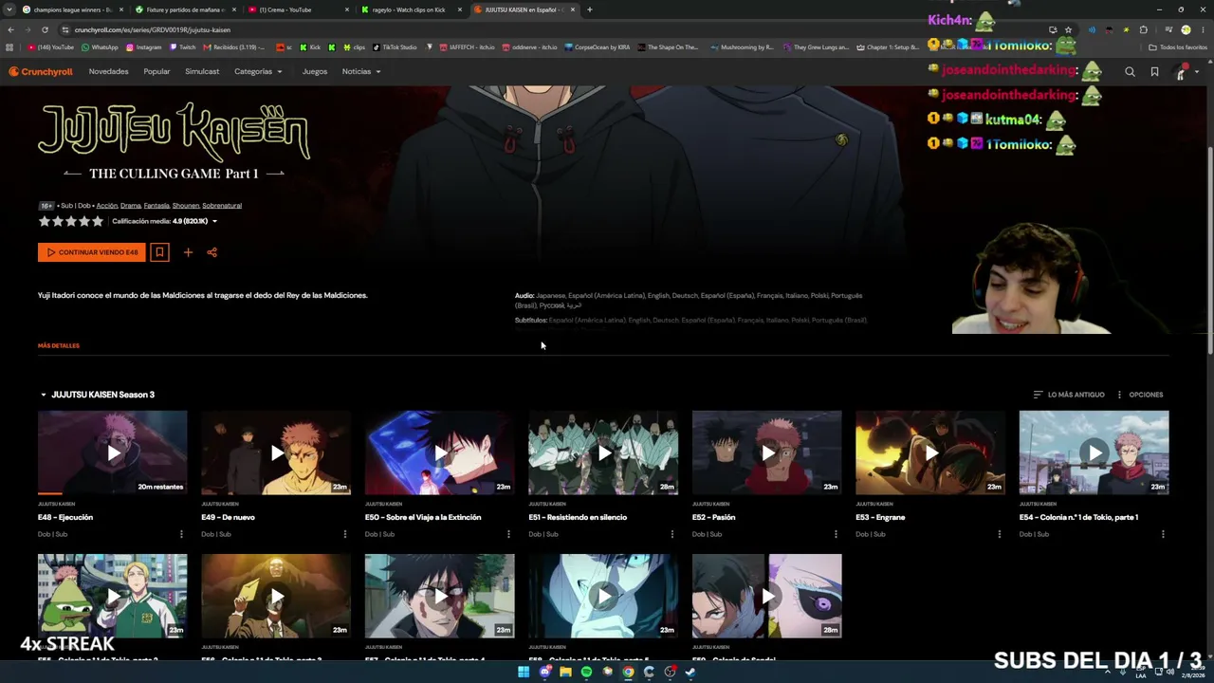Viewport: 1214px width, 683px height.
Task: Open more options for episode E50
Action: pyautogui.click(x=508, y=534)
